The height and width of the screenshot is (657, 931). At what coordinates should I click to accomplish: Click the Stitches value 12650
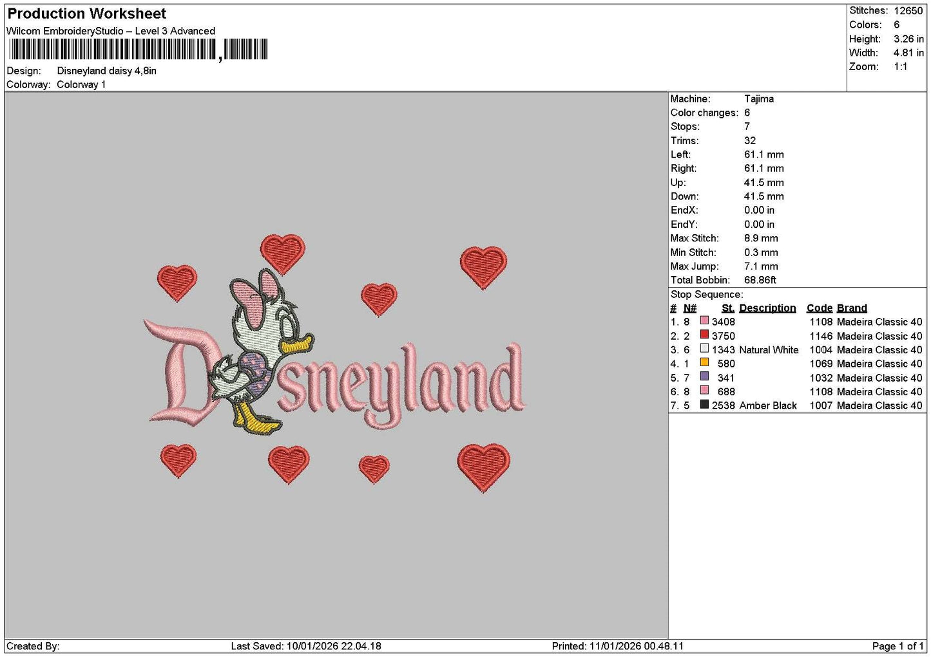[x=908, y=11]
